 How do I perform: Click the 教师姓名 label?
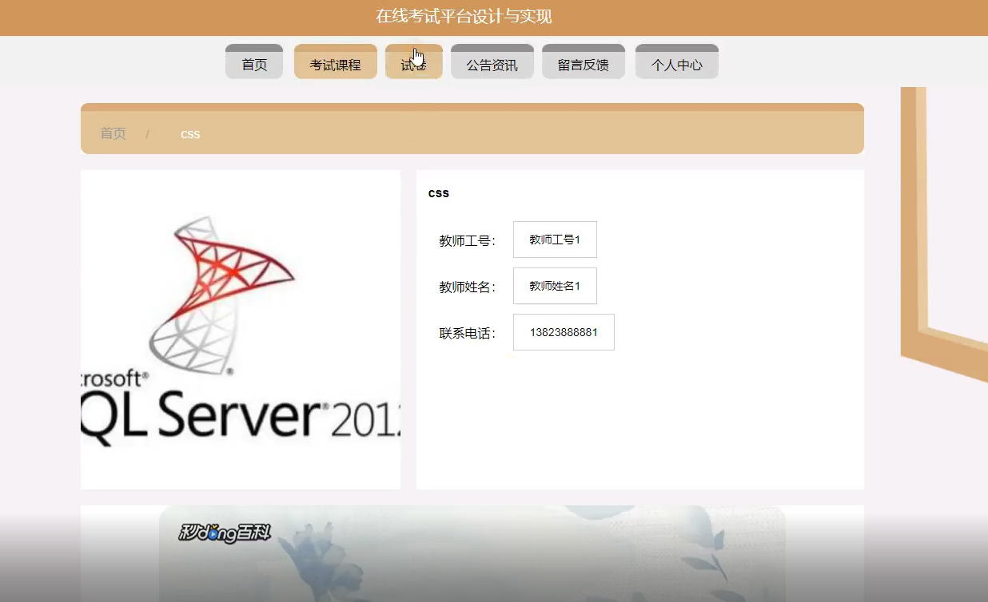tap(468, 287)
